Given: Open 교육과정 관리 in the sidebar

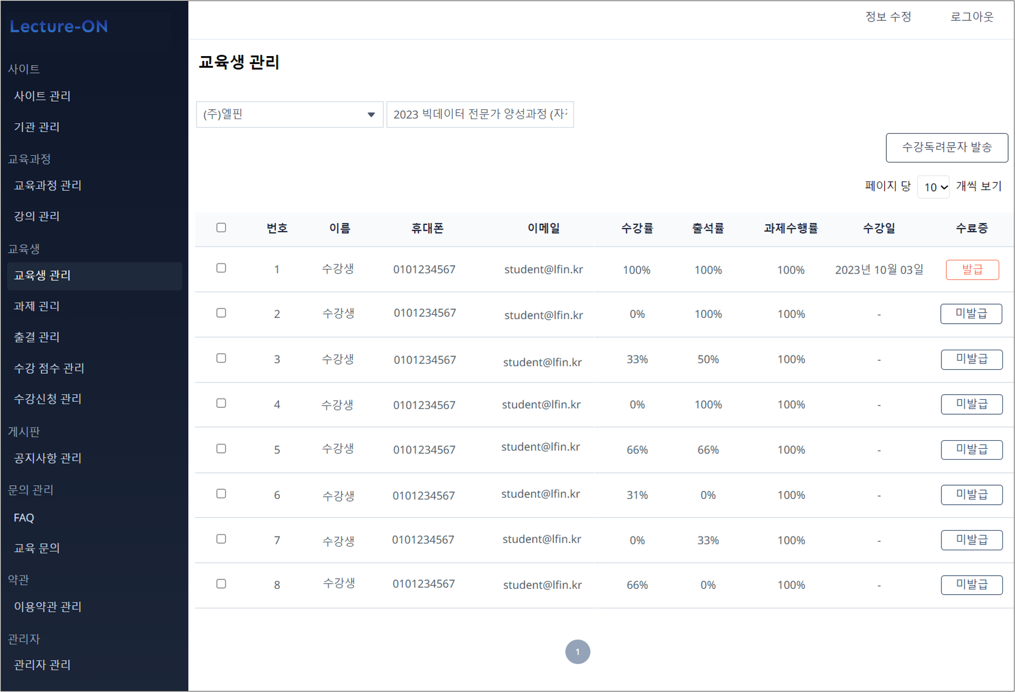Looking at the screenshot, I should click(x=48, y=185).
